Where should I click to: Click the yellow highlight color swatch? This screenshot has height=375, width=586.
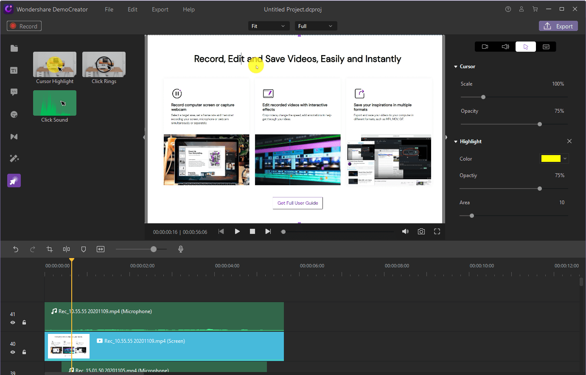(551, 158)
